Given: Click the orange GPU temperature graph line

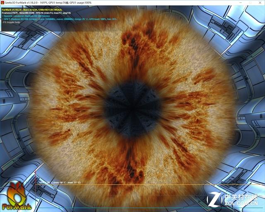Looking at the screenshot, I should pyautogui.click(x=149, y=185).
